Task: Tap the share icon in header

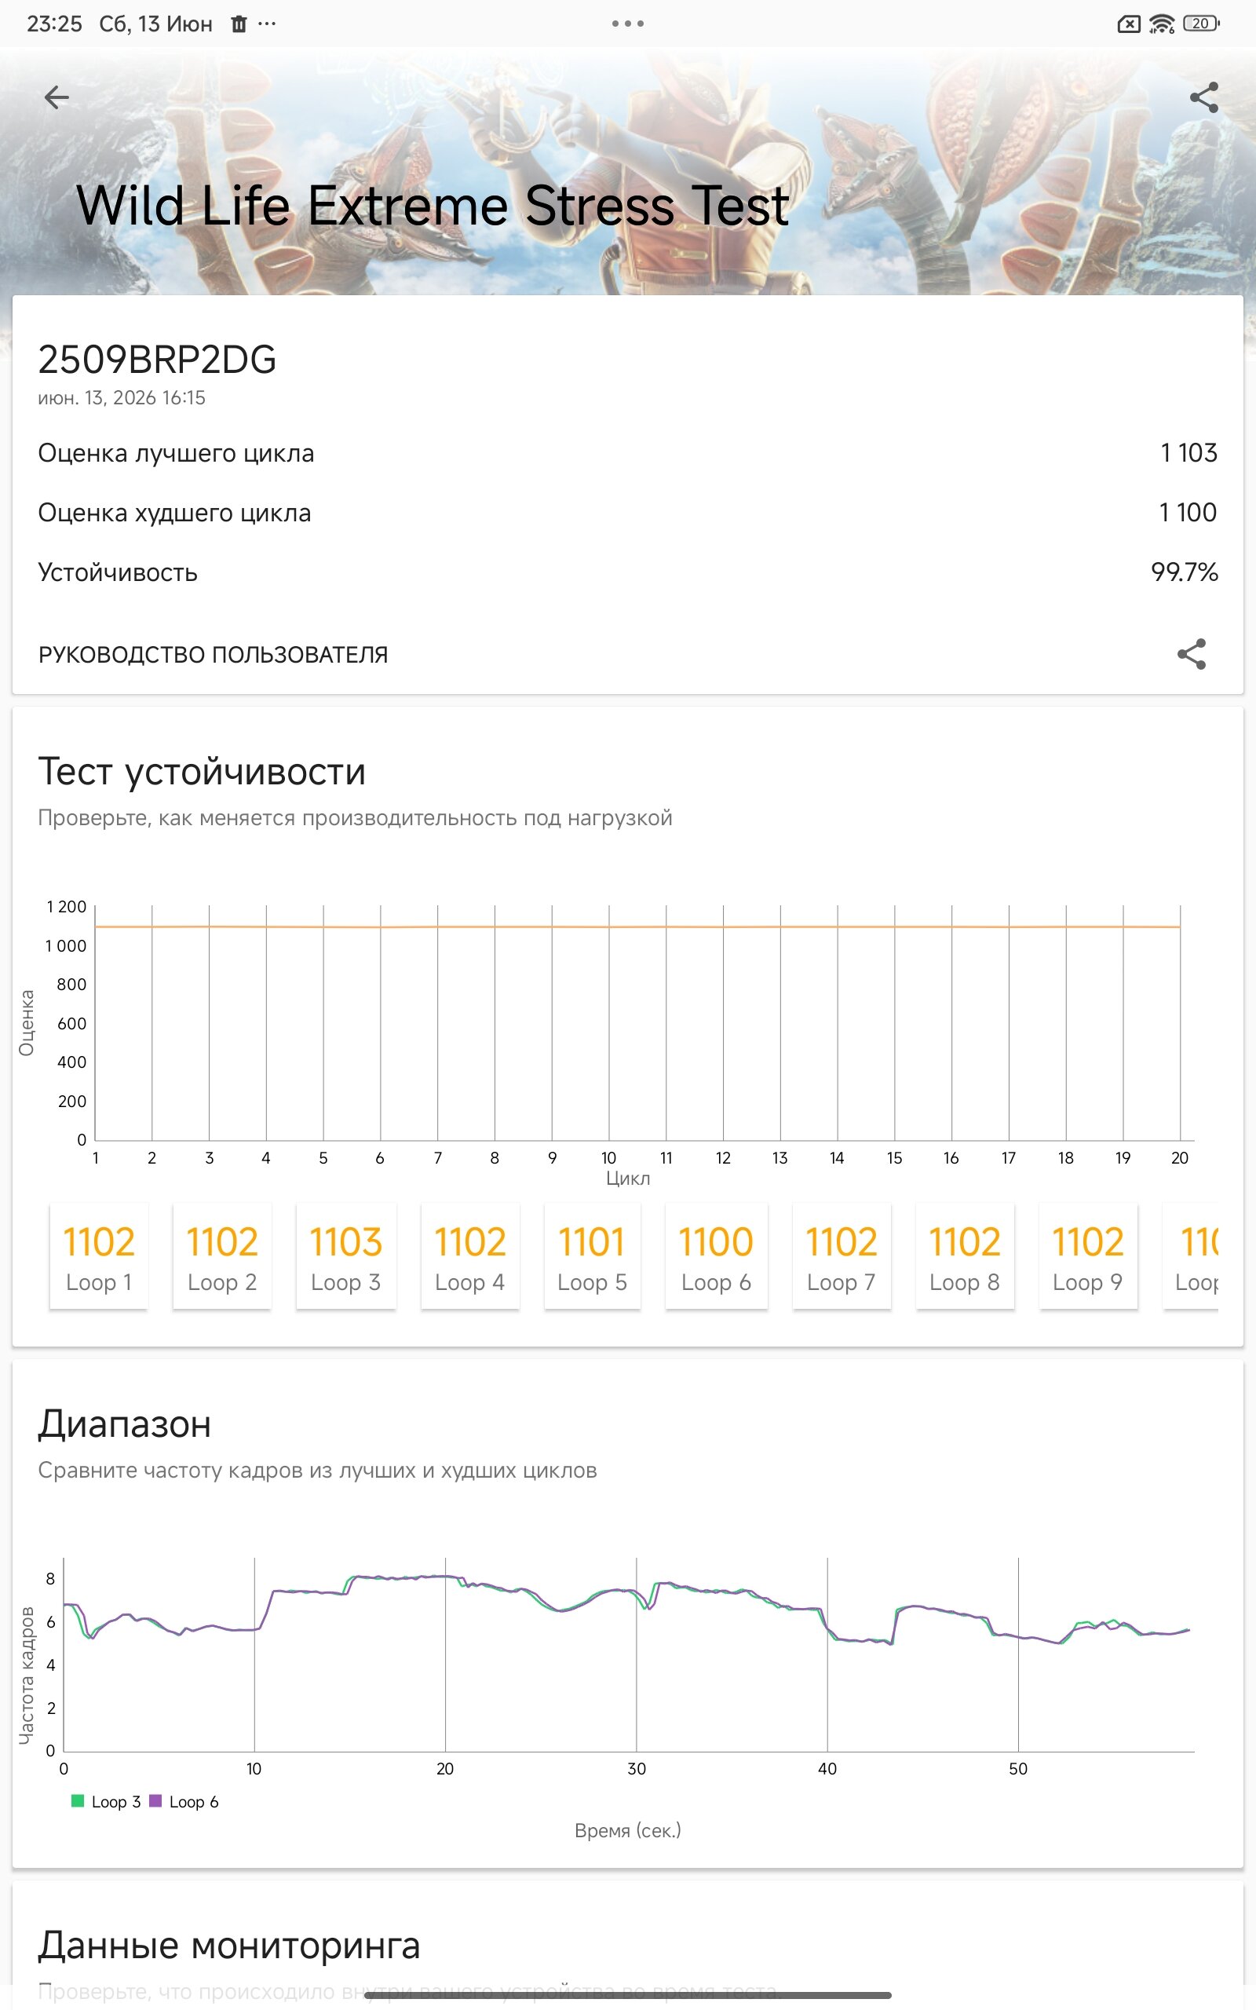Action: (1203, 97)
